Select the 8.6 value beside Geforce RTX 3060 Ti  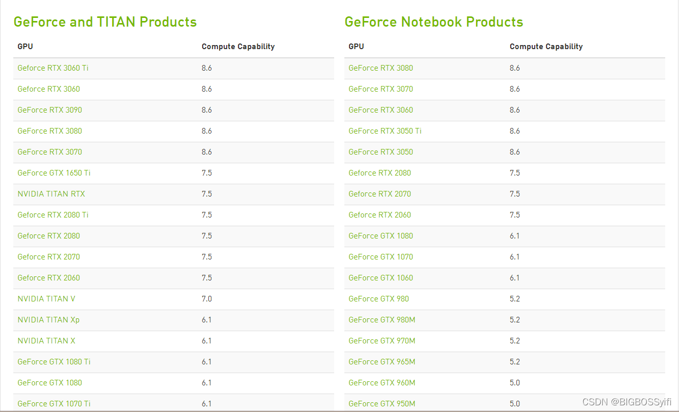[x=207, y=68]
